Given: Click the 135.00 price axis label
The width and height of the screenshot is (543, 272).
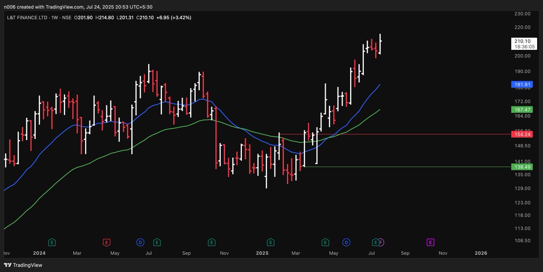Looking at the screenshot, I should (x=523, y=174).
